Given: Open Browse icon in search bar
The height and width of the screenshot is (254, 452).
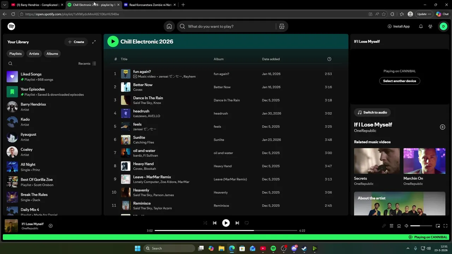Looking at the screenshot, I should tap(282, 26).
